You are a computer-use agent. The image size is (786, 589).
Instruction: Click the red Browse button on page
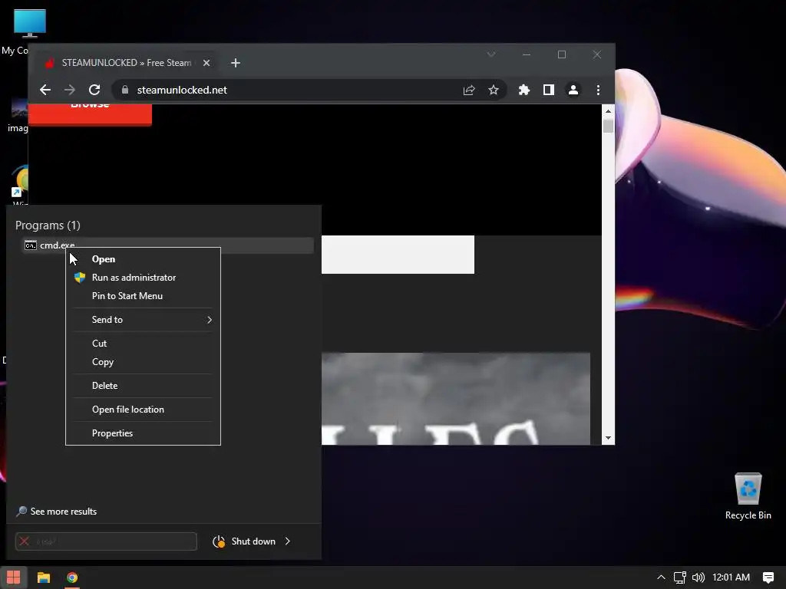click(x=90, y=114)
